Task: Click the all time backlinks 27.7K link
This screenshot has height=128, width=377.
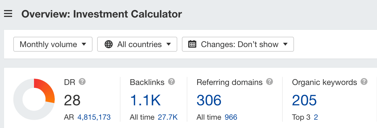Action: (168, 117)
